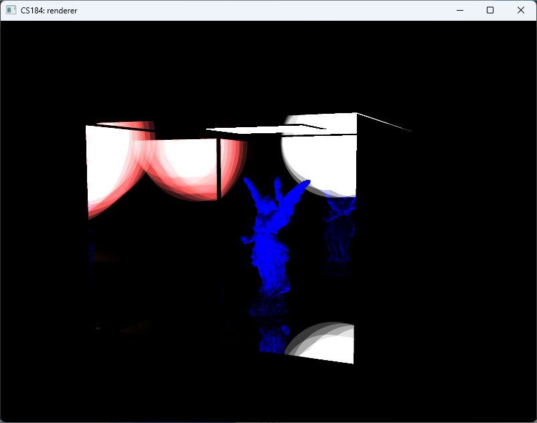Image resolution: width=537 pixels, height=423 pixels.
Task: Minimize the CS184 renderer window
Action: point(459,10)
